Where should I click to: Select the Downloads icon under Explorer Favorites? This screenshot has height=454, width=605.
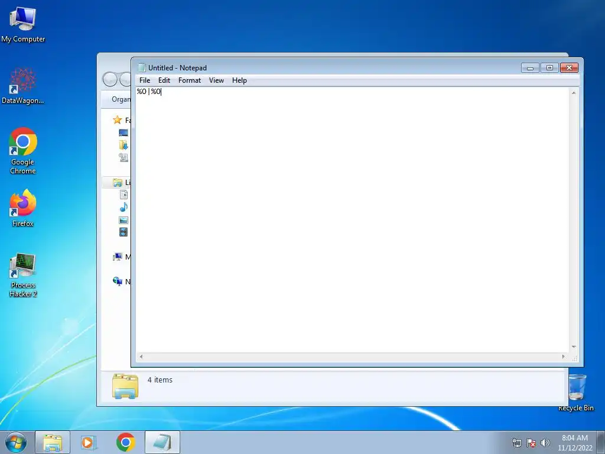tap(123, 145)
